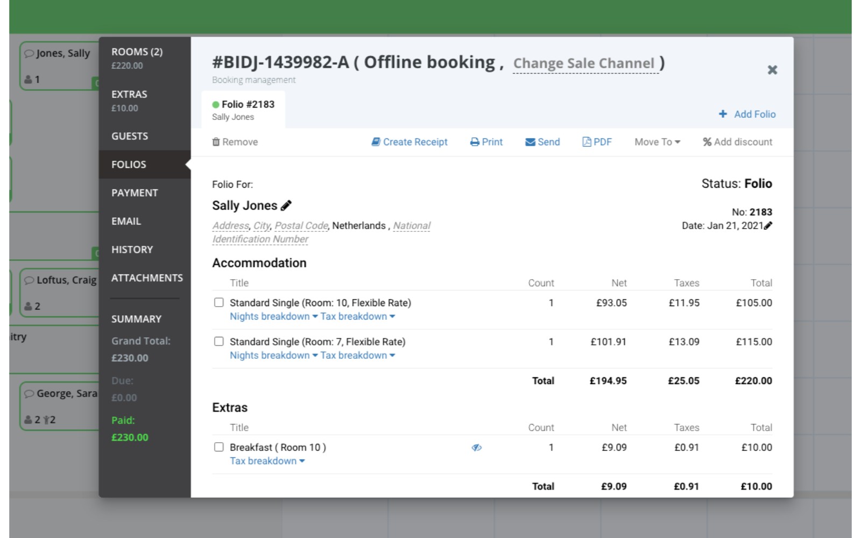Switch to the PAYMENT section
Viewport: 861px width, 538px height.
pos(135,192)
